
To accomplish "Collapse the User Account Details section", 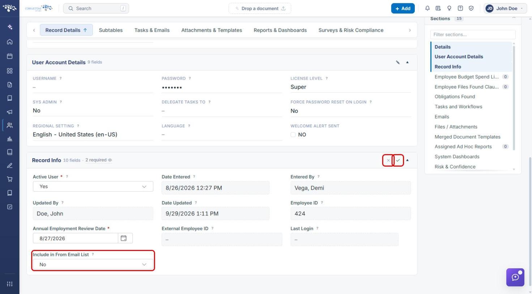I will pos(407,62).
